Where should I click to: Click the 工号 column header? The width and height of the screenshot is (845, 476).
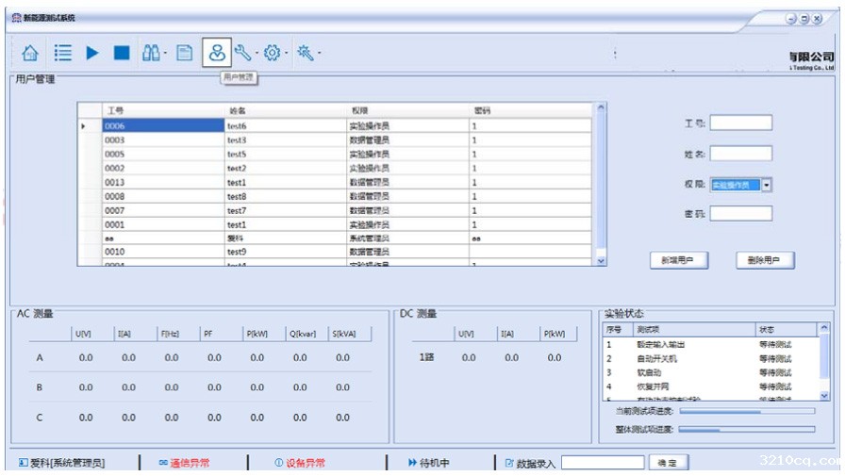pos(163,110)
